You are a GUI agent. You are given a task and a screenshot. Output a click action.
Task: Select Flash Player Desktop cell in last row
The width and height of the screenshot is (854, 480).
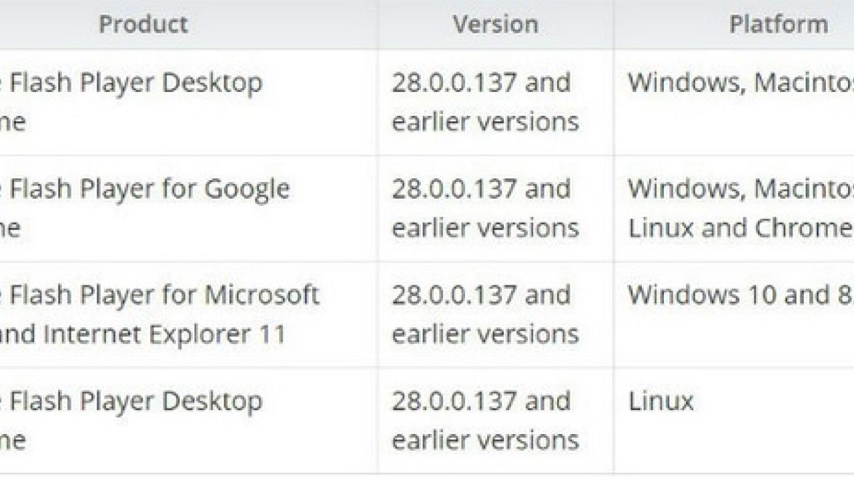coord(189,420)
